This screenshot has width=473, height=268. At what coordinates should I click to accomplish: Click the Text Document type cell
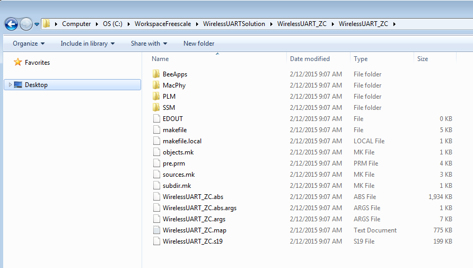pos(375,230)
